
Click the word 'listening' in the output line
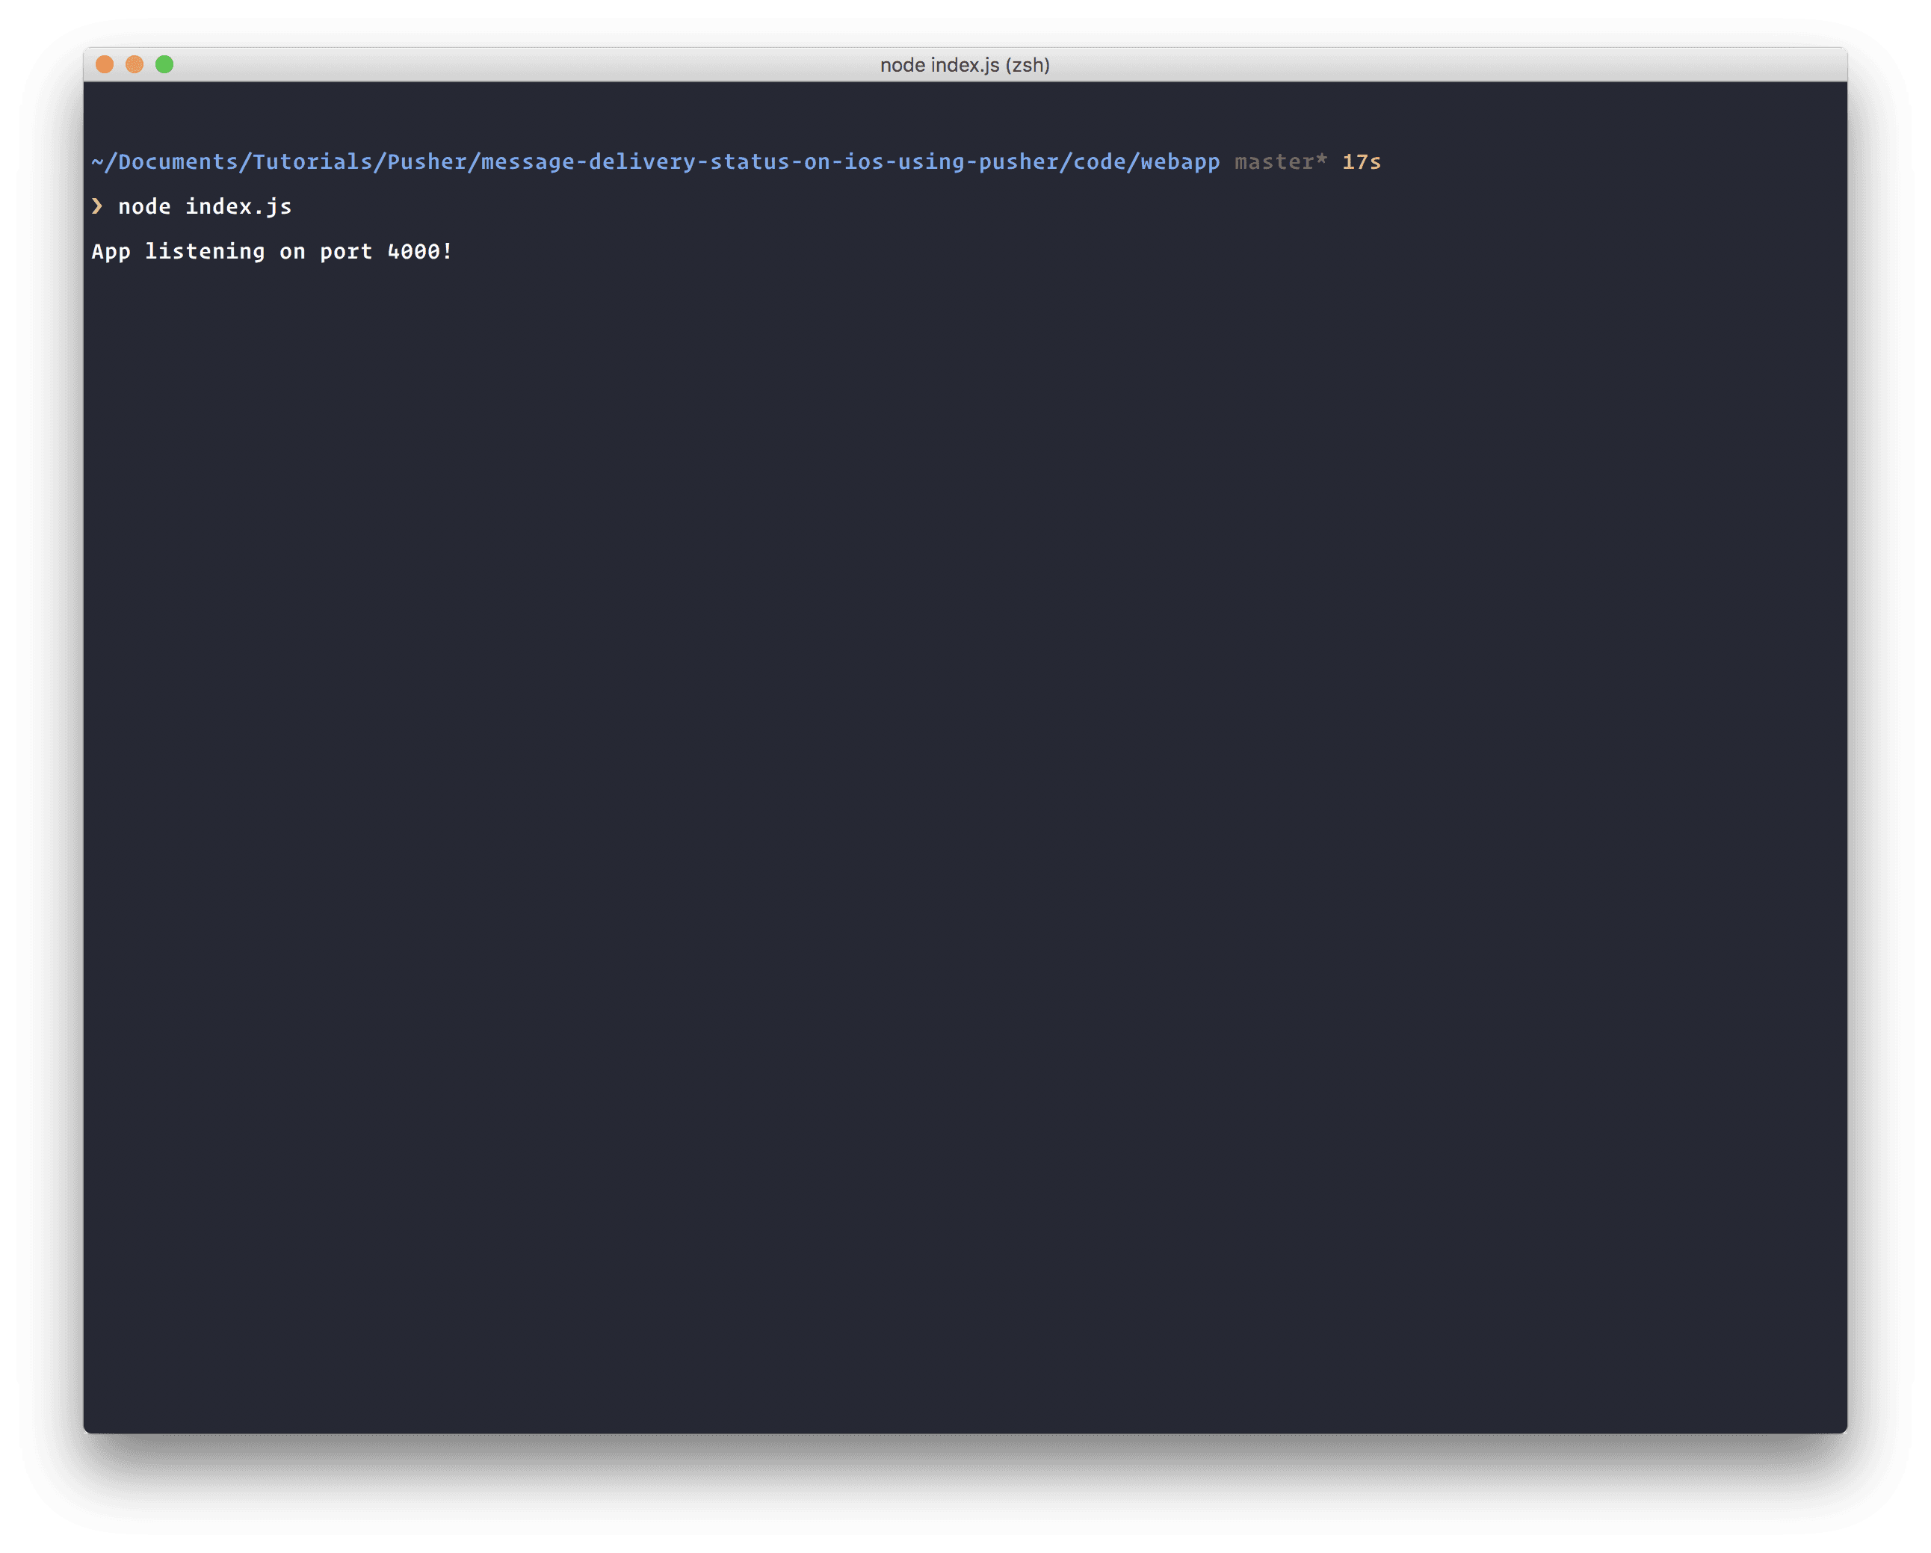coord(205,252)
